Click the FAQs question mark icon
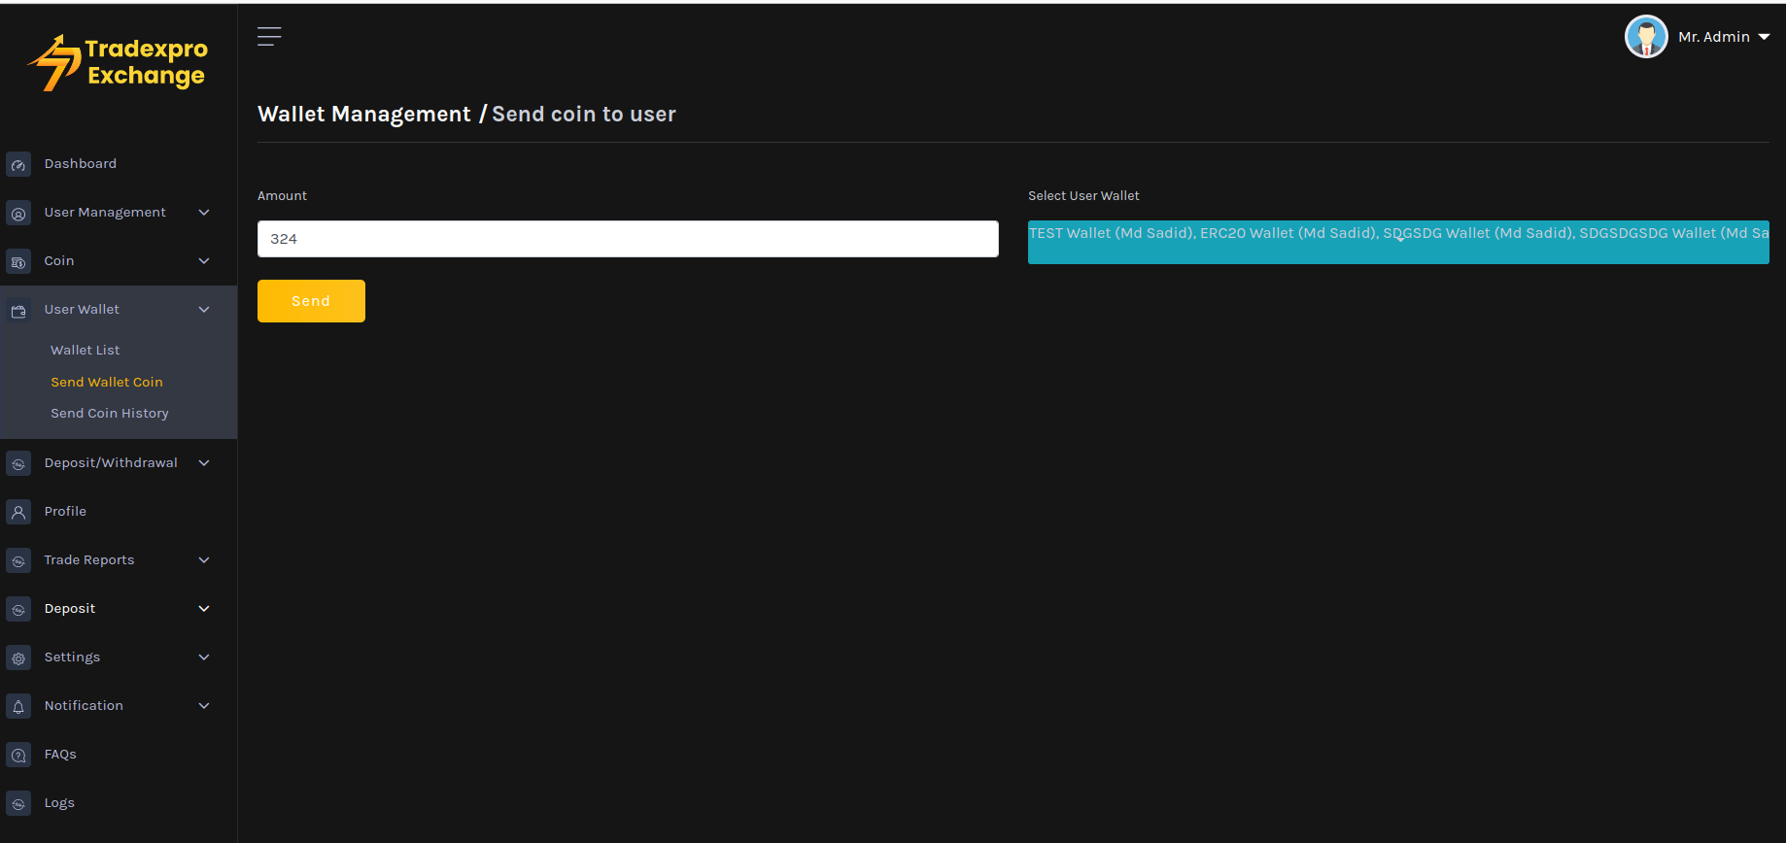Viewport: 1786px width, 843px height. 18,756
